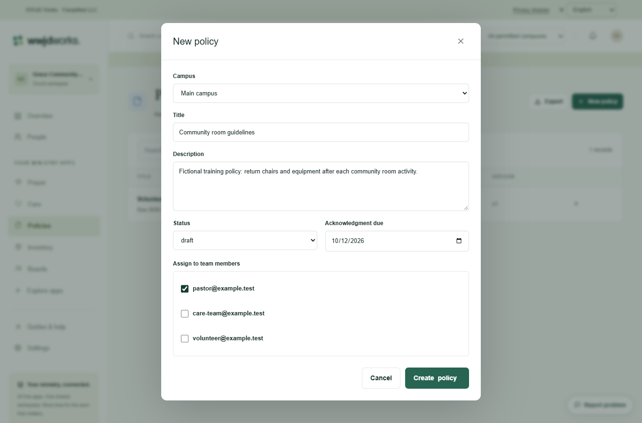
Task: Cancel the new policy dialog
Action: click(x=381, y=378)
